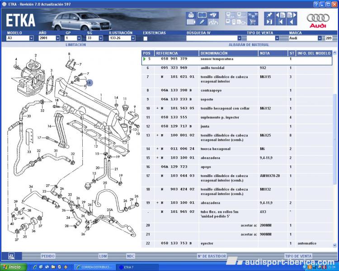Open the single shopping cart icon
339x271 pixels.
[x=253, y=22]
